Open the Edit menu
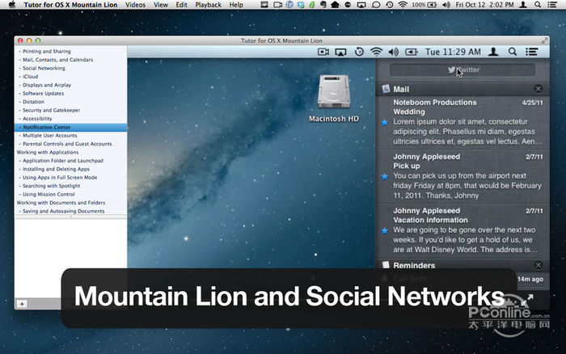 click(x=182, y=5)
